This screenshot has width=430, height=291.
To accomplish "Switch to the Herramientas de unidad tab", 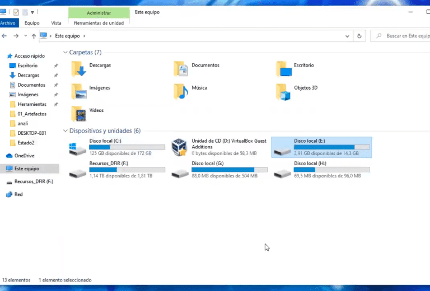I will point(99,23).
